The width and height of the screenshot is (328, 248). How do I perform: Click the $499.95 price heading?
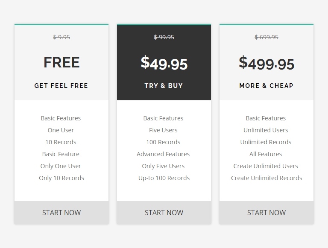pos(266,64)
